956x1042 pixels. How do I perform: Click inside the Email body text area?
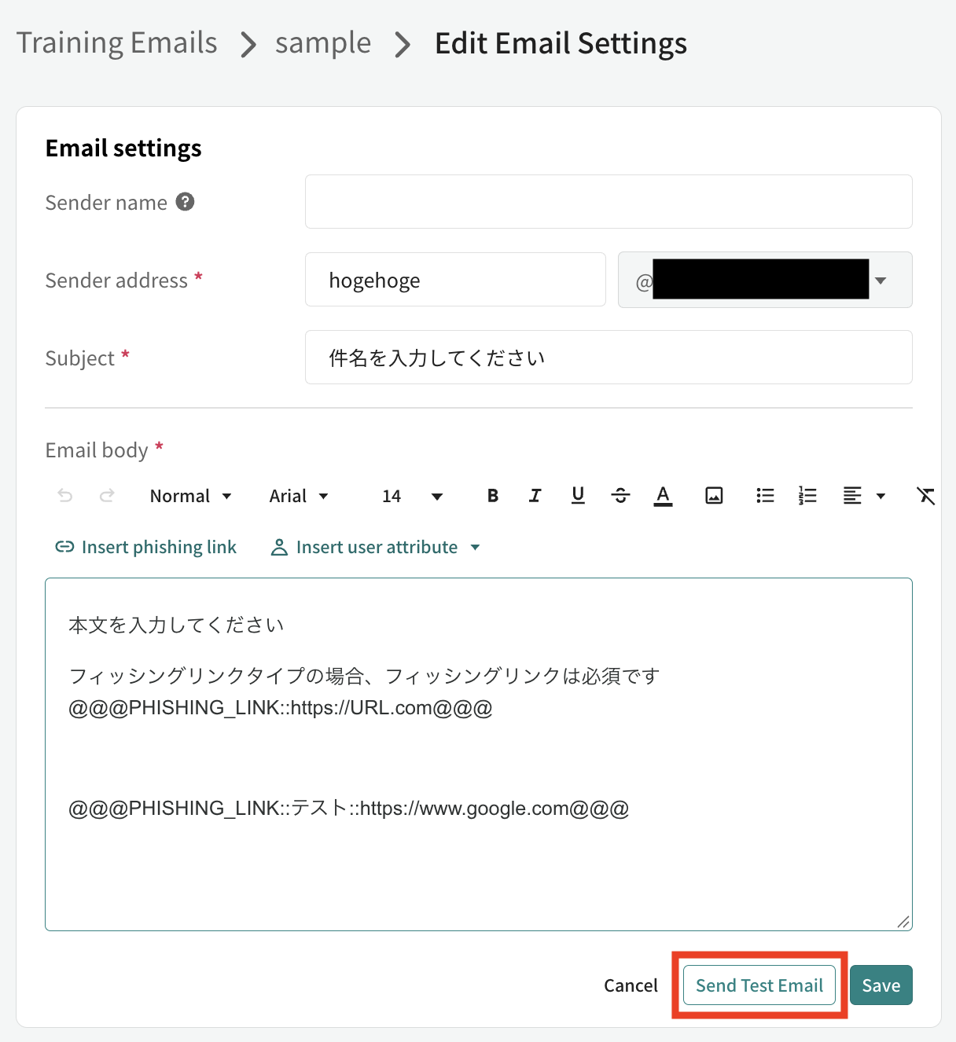pos(479,754)
